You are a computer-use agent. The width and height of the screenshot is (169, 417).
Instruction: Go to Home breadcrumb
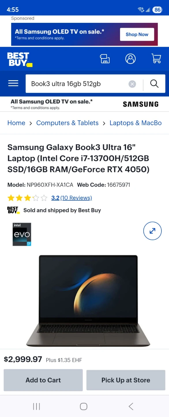tap(16, 123)
